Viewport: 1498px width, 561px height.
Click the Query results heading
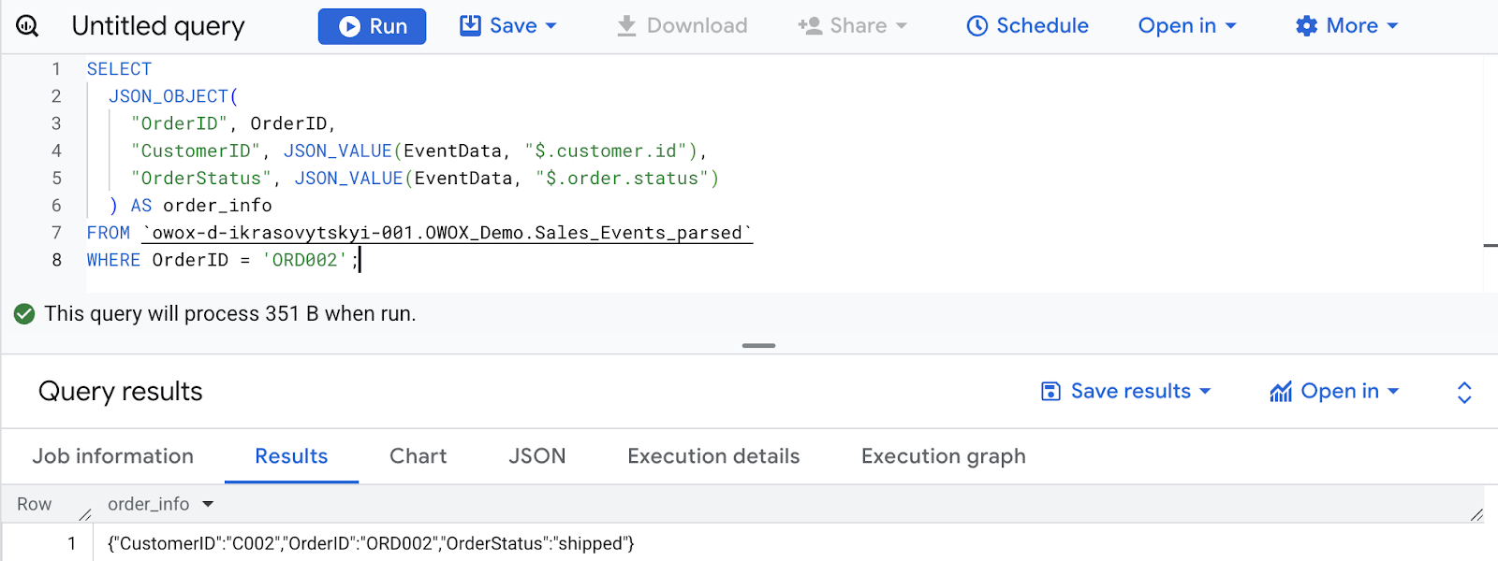[x=121, y=392]
